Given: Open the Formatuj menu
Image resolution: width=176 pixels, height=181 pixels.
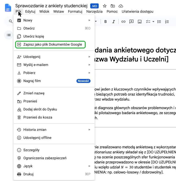Looking at the screenshot, I should point(75,11).
